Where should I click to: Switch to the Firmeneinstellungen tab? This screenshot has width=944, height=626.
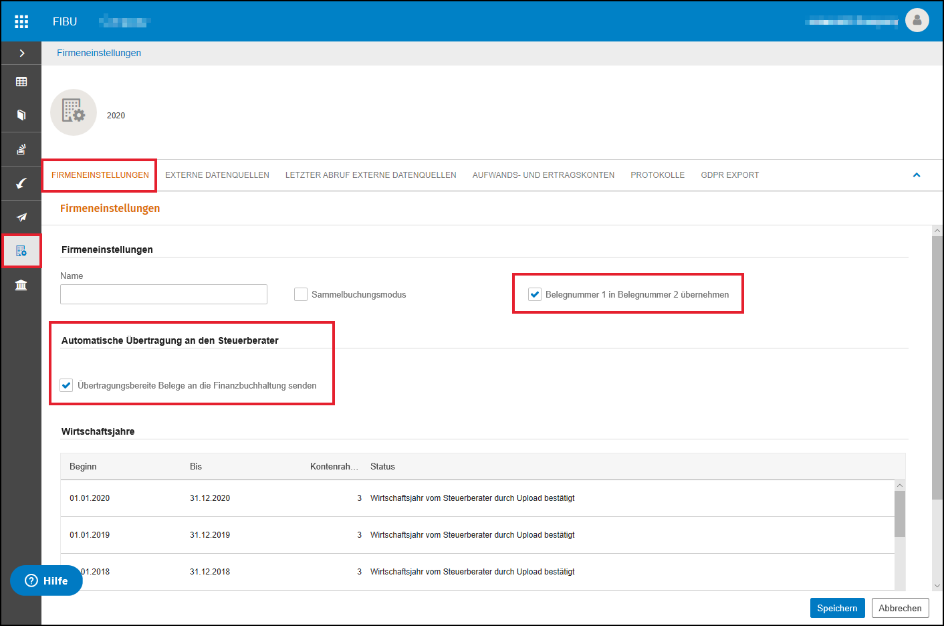click(x=100, y=175)
